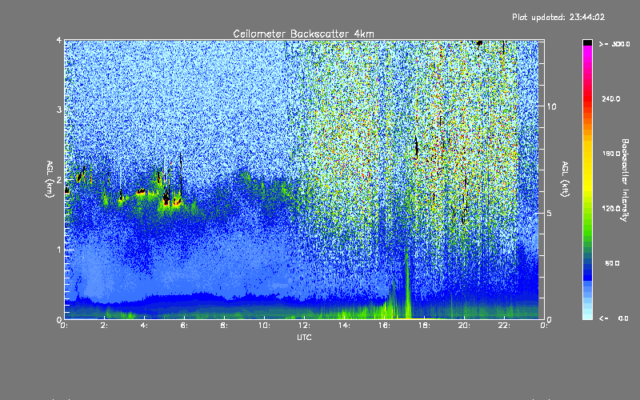Screen dimensions: 640x400
Task: Select the '10:' UTC time tick label
Action: click(x=264, y=326)
